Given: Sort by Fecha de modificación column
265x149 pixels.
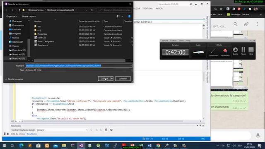Looking at the screenshot, I should (89, 22).
